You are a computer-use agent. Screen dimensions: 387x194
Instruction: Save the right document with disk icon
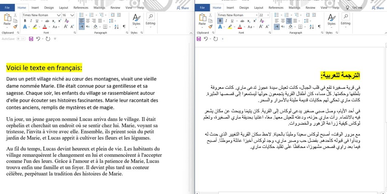pyautogui.click(x=199, y=39)
